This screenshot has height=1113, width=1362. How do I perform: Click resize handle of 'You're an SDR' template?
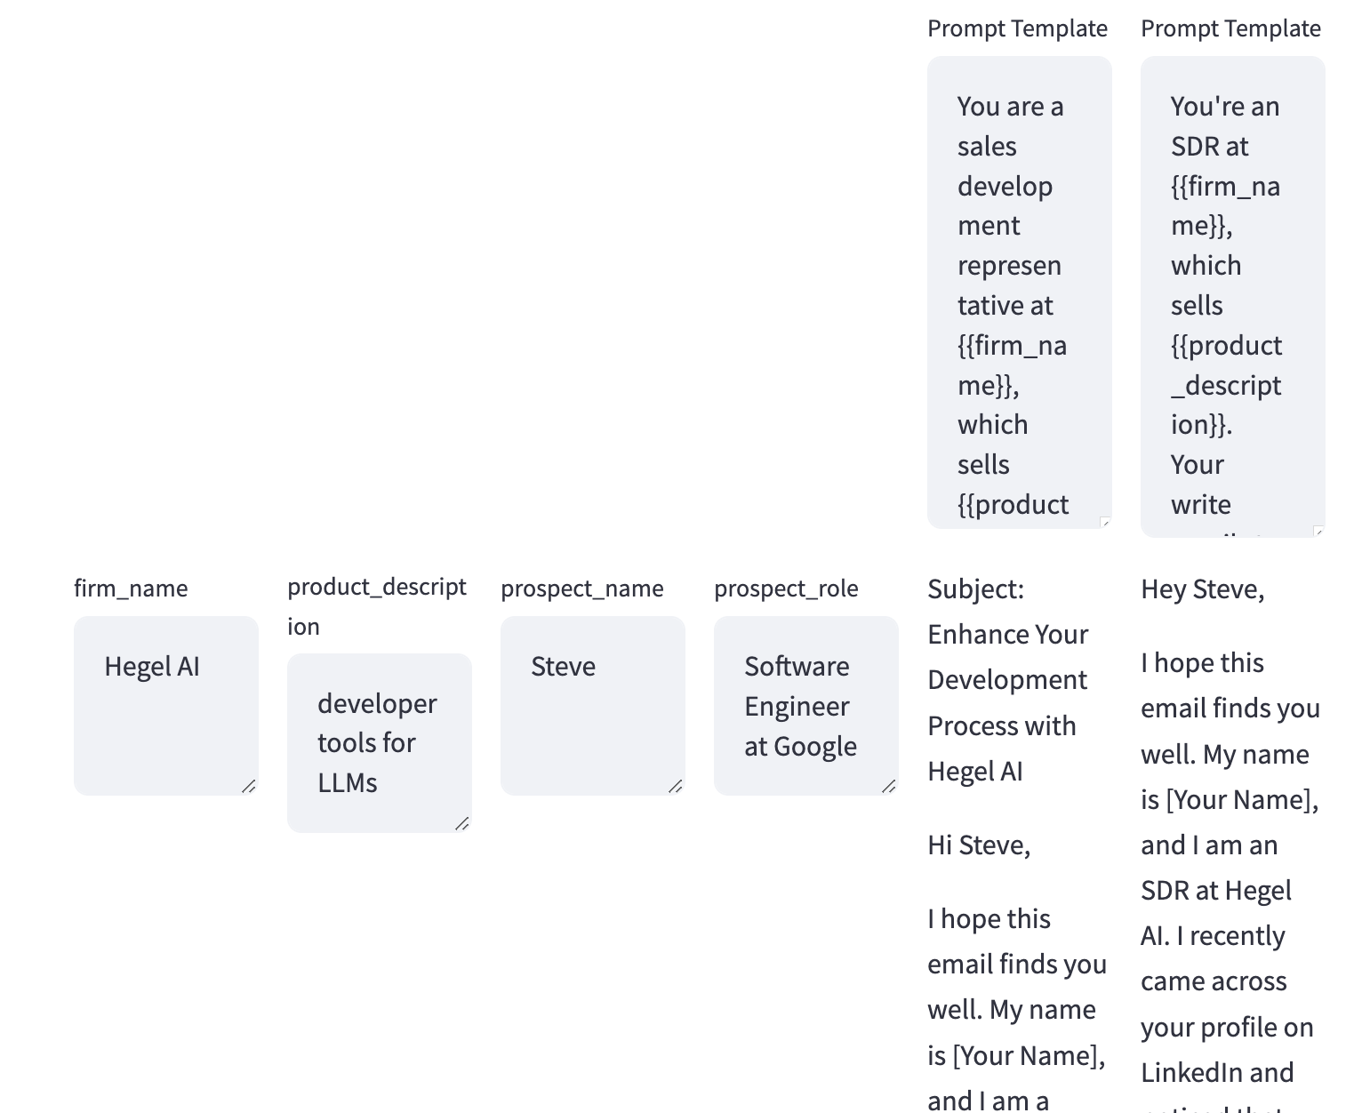click(x=1318, y=531)
